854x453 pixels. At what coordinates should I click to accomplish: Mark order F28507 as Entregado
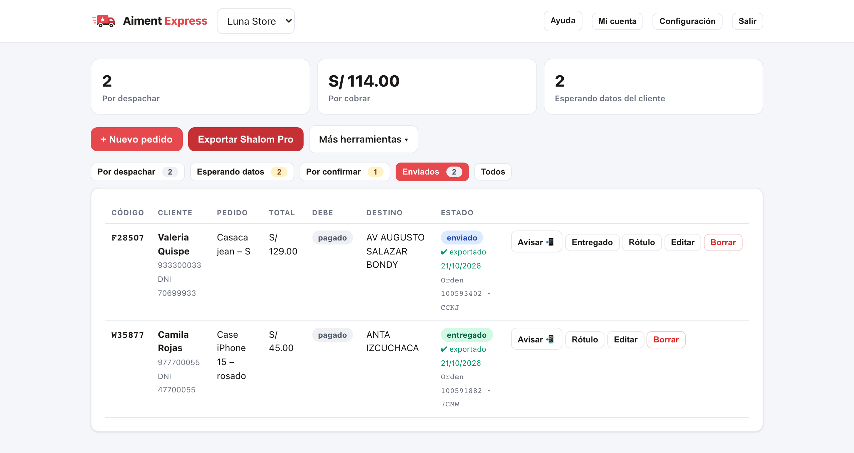[592, 242]
